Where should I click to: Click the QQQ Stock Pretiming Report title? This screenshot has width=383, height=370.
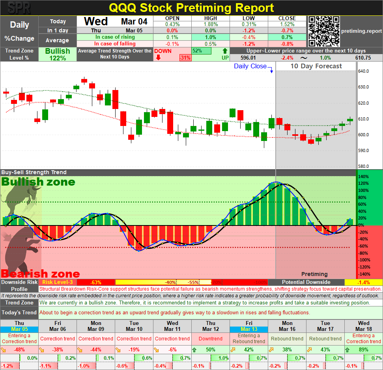tap(191, 8)
